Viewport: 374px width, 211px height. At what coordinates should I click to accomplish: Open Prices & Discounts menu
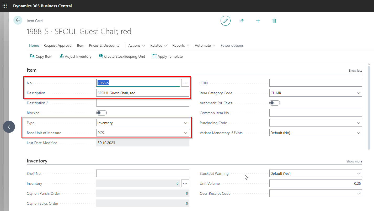point(104,45)
